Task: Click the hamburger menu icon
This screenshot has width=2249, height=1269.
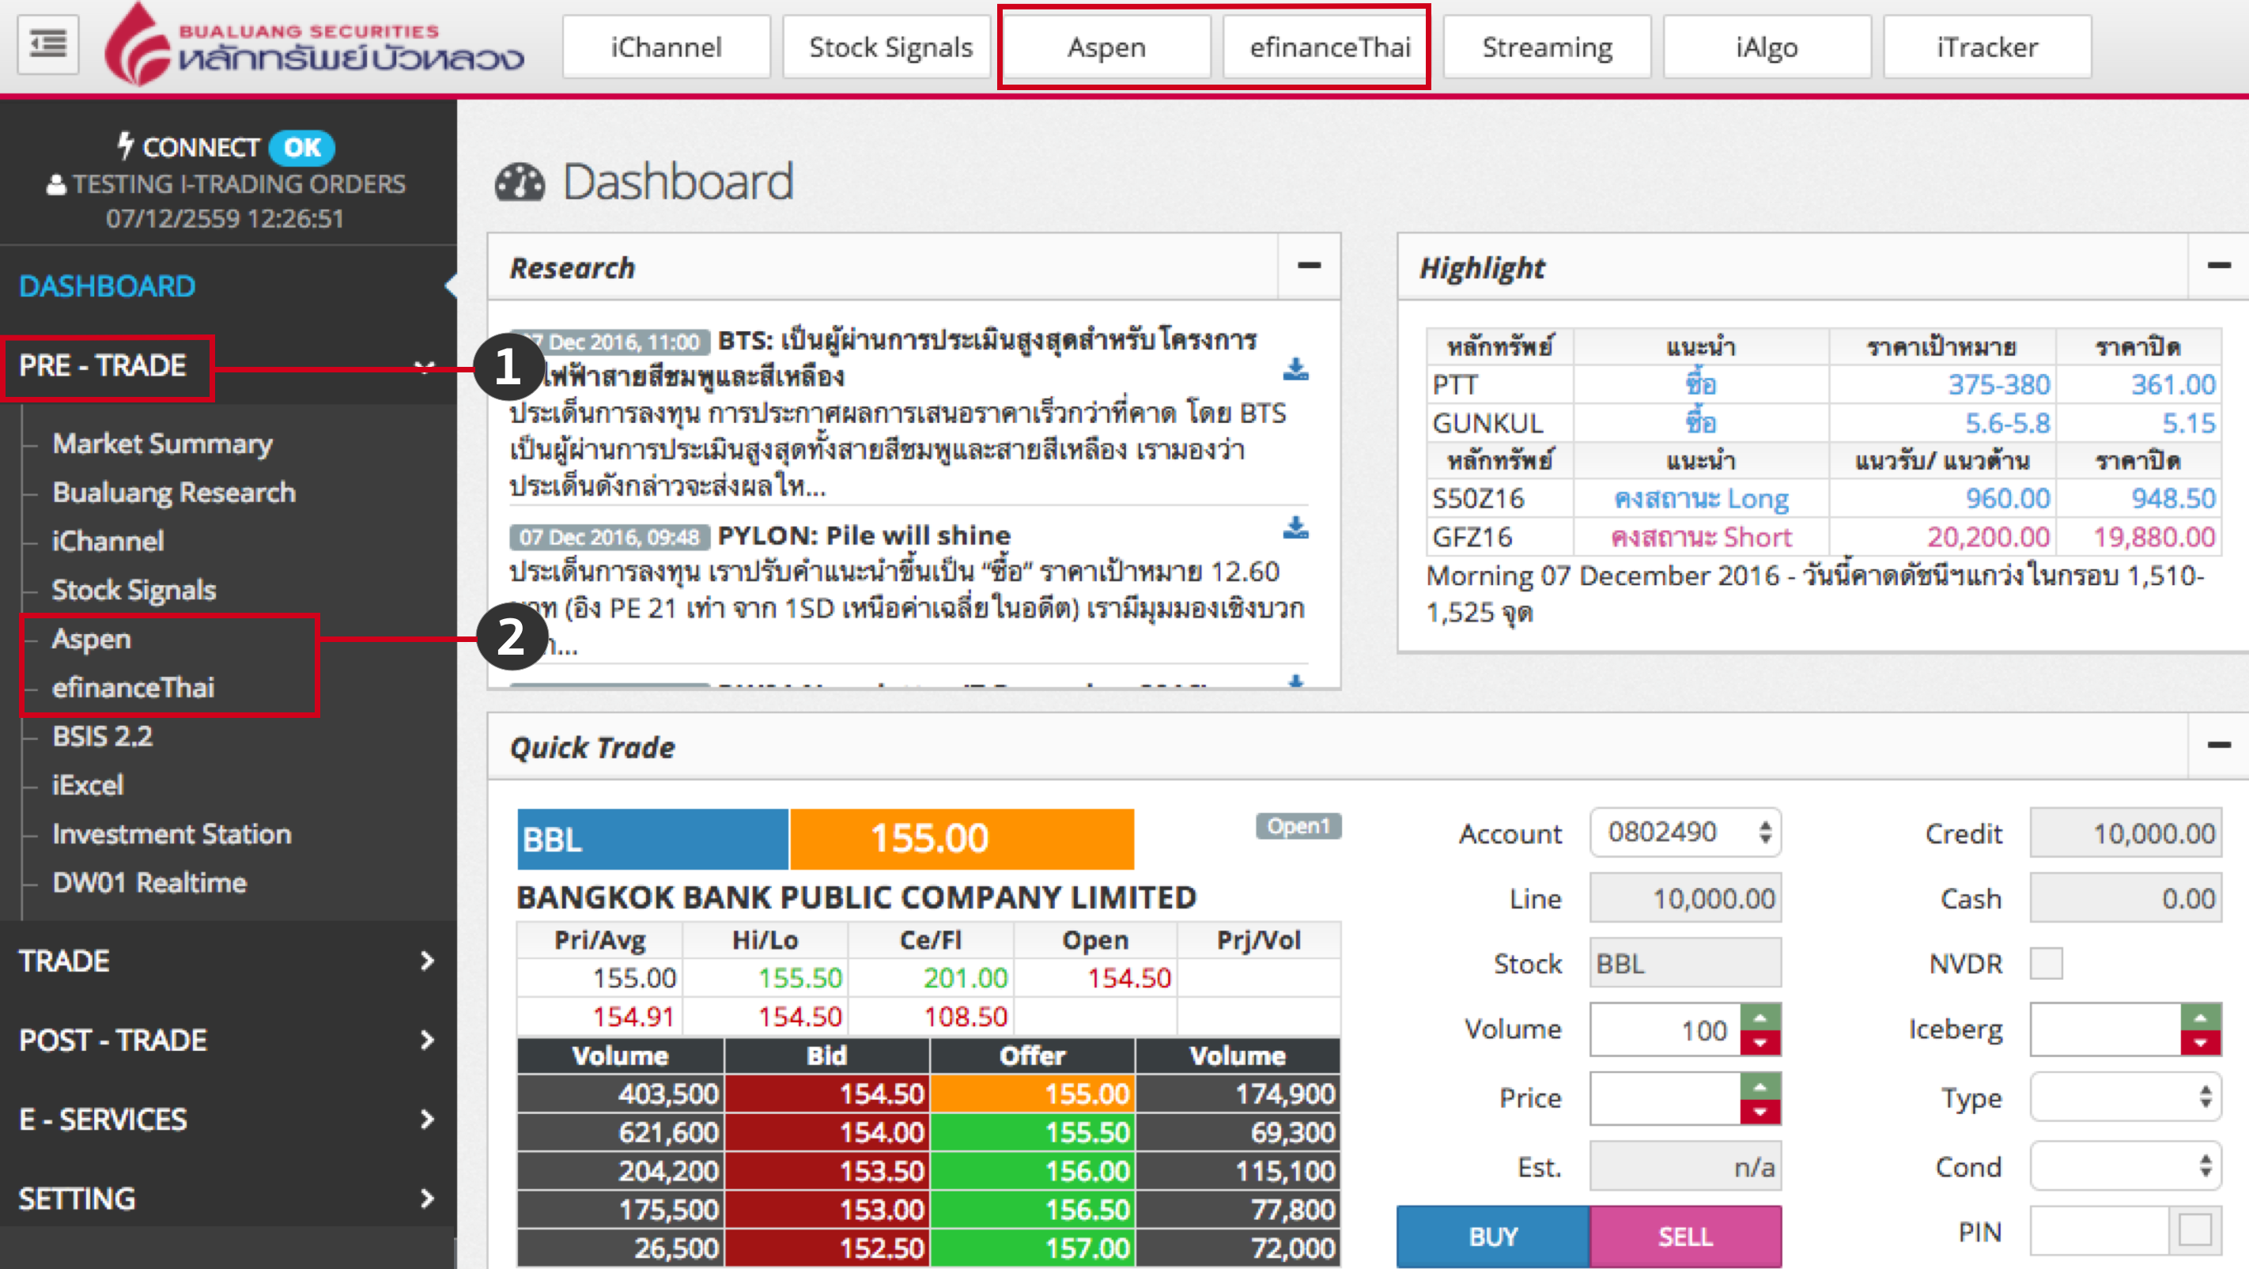Action: click(x=48, y=43)
